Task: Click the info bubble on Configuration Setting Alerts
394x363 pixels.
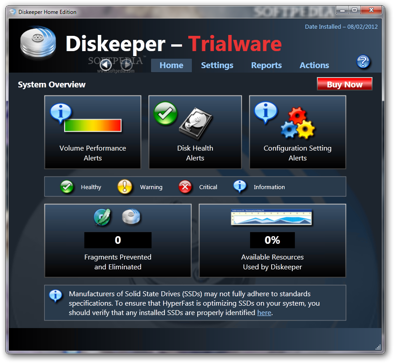Action: click(x=266, y=112)
